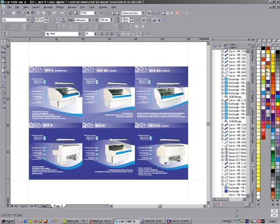Click the New document icon
Screen dimensions: 280x224
[x=4, y=13]
